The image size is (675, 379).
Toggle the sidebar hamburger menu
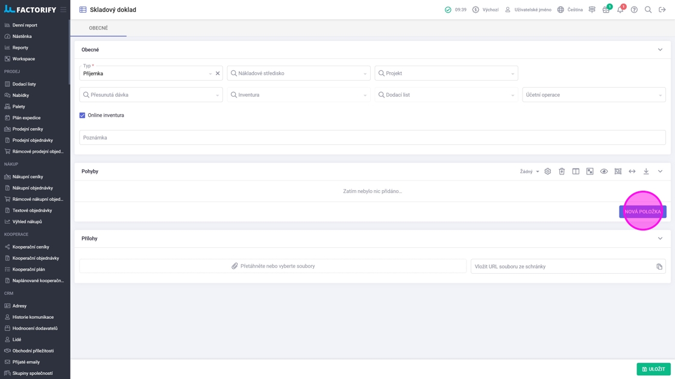coord(63,10)
